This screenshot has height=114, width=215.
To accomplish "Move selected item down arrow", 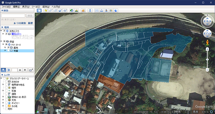I will (25, 70).
